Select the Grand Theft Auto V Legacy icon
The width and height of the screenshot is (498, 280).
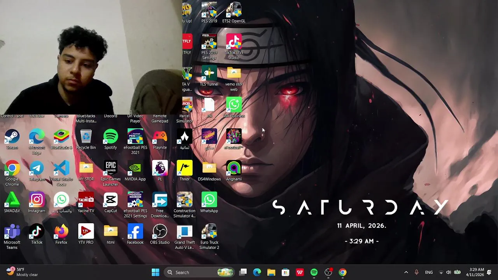tap(184, 237)
